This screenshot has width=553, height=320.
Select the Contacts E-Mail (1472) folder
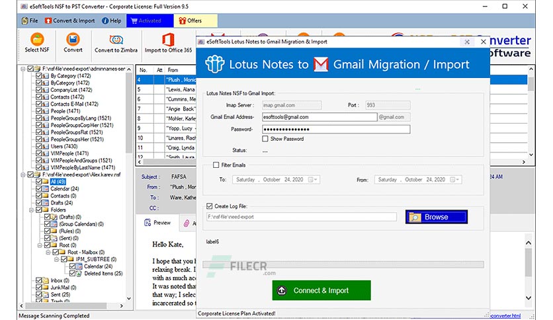[74, 104]
